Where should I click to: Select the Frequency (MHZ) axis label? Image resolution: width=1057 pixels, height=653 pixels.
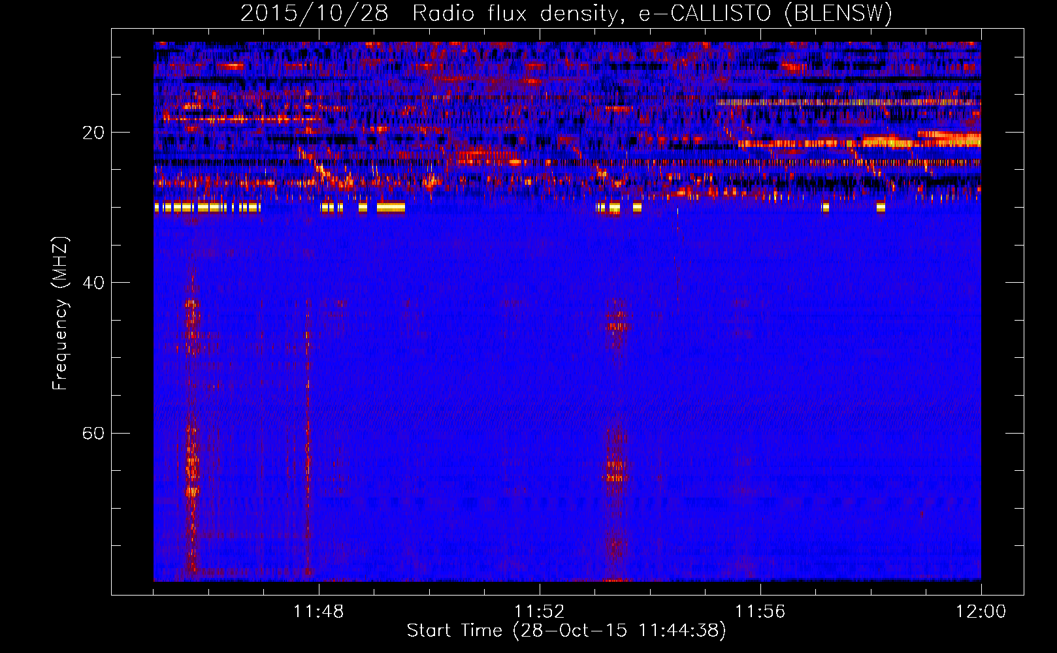pos(59,313)
